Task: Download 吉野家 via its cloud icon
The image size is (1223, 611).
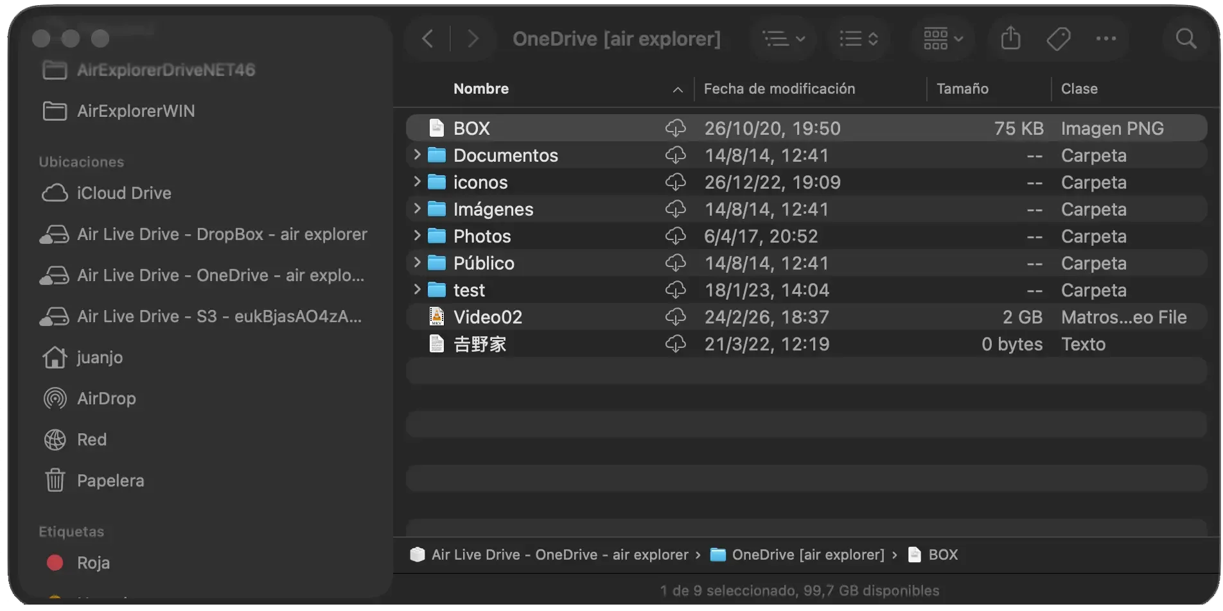Action: point(675,343)
